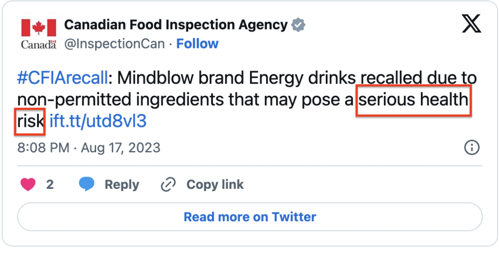Image resolution: width=499 pixels, height=265 pixels.
Task: Click the pink heart like icon
Action: pyautogui.click(x=29, y=185)
